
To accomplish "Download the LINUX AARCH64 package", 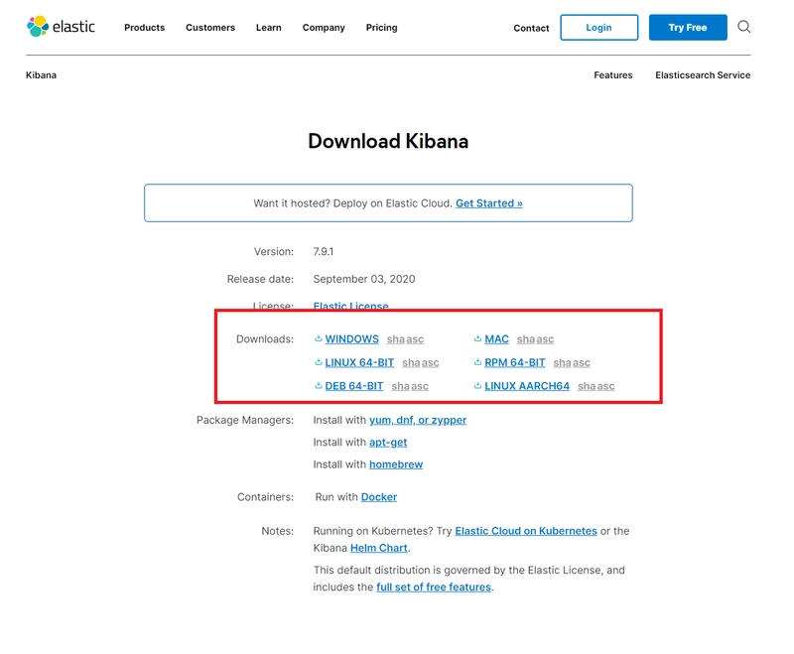I will (527, 386).
